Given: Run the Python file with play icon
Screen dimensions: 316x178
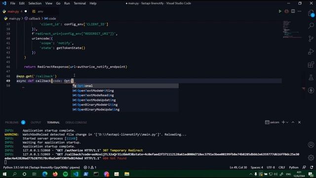Looking at the screenshot, I should click(x=280, y=11).
